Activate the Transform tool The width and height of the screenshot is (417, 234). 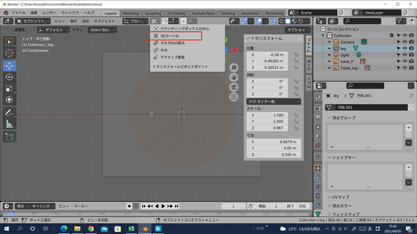coord(9,99)
